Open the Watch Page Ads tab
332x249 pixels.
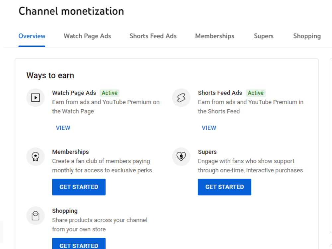tap(87, 36)
